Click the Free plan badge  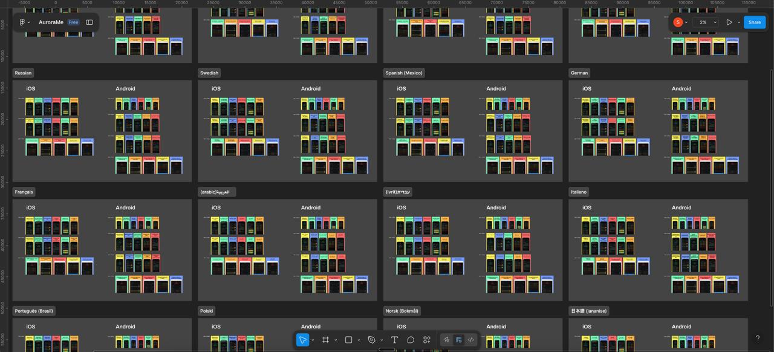tap(73, 22)
